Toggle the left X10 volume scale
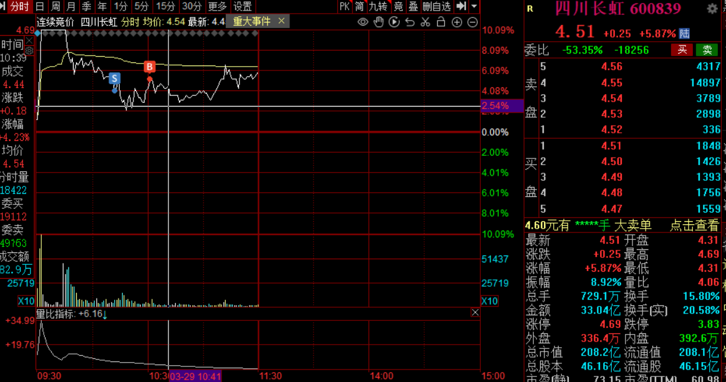726x382 pixels. click(26, 301)
